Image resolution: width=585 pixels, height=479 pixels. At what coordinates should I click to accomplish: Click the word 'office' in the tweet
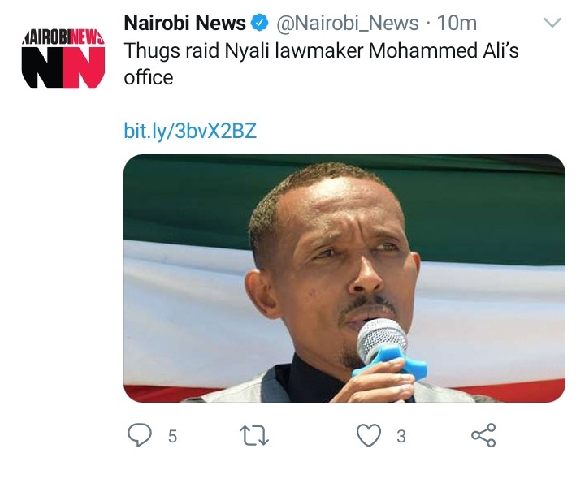coord(149,78)
